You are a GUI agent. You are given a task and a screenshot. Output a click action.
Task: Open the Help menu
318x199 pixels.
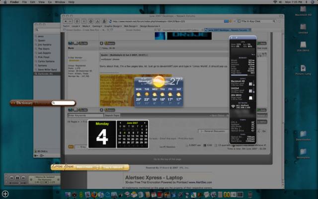pyautogui.click(x=72, y=2)
